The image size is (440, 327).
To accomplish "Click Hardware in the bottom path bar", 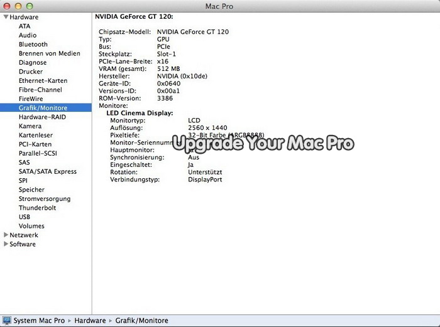I will [90, 321].
